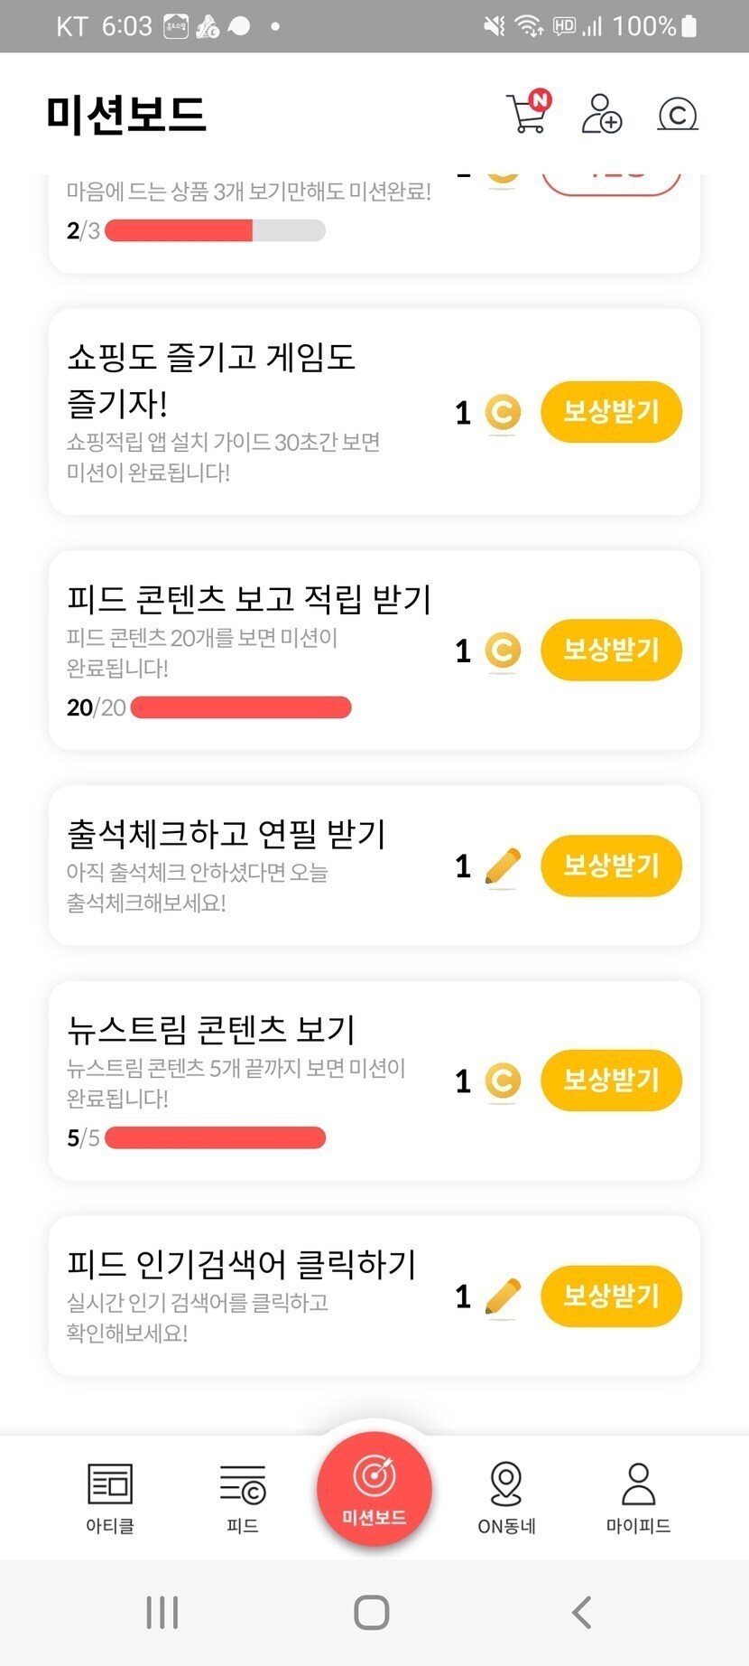Claim reward for the 뉴스트림 콘텐츠 mission
This screenshot has height=1666, width=749.
[x=611, y=1080]
